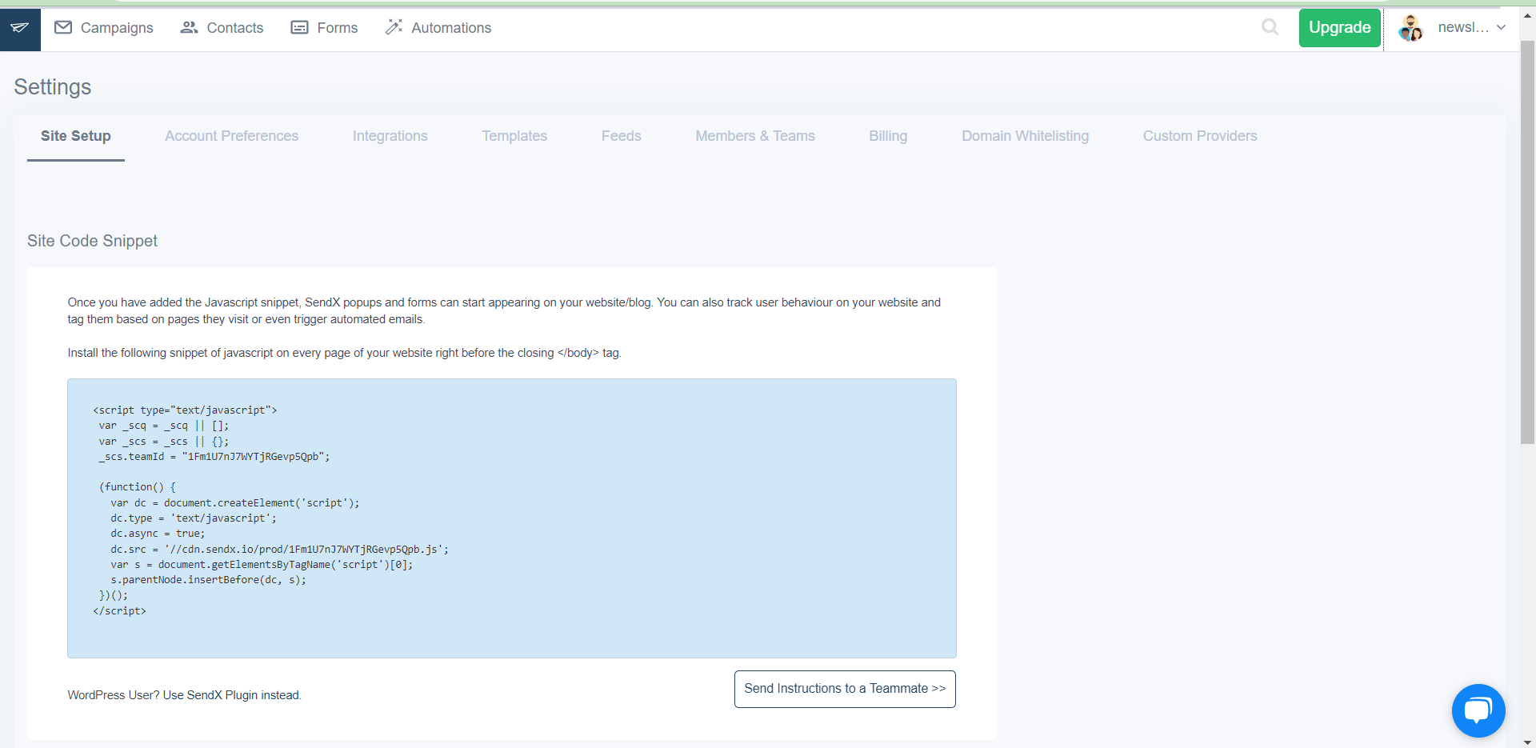Go to Contacts section

point(222,28)
